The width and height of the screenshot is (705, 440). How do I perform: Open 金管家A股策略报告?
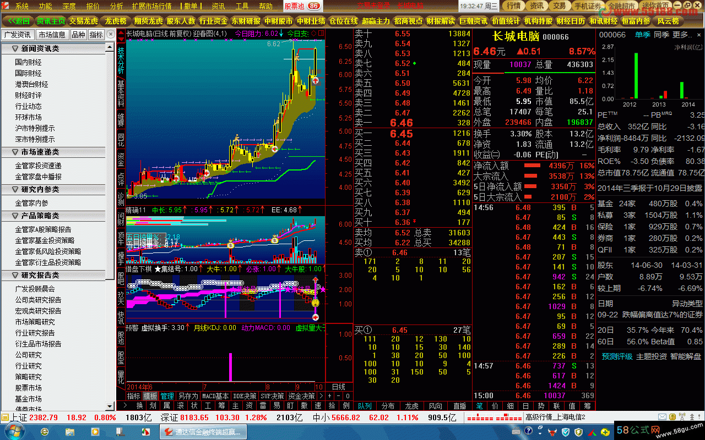pos(44,229)
